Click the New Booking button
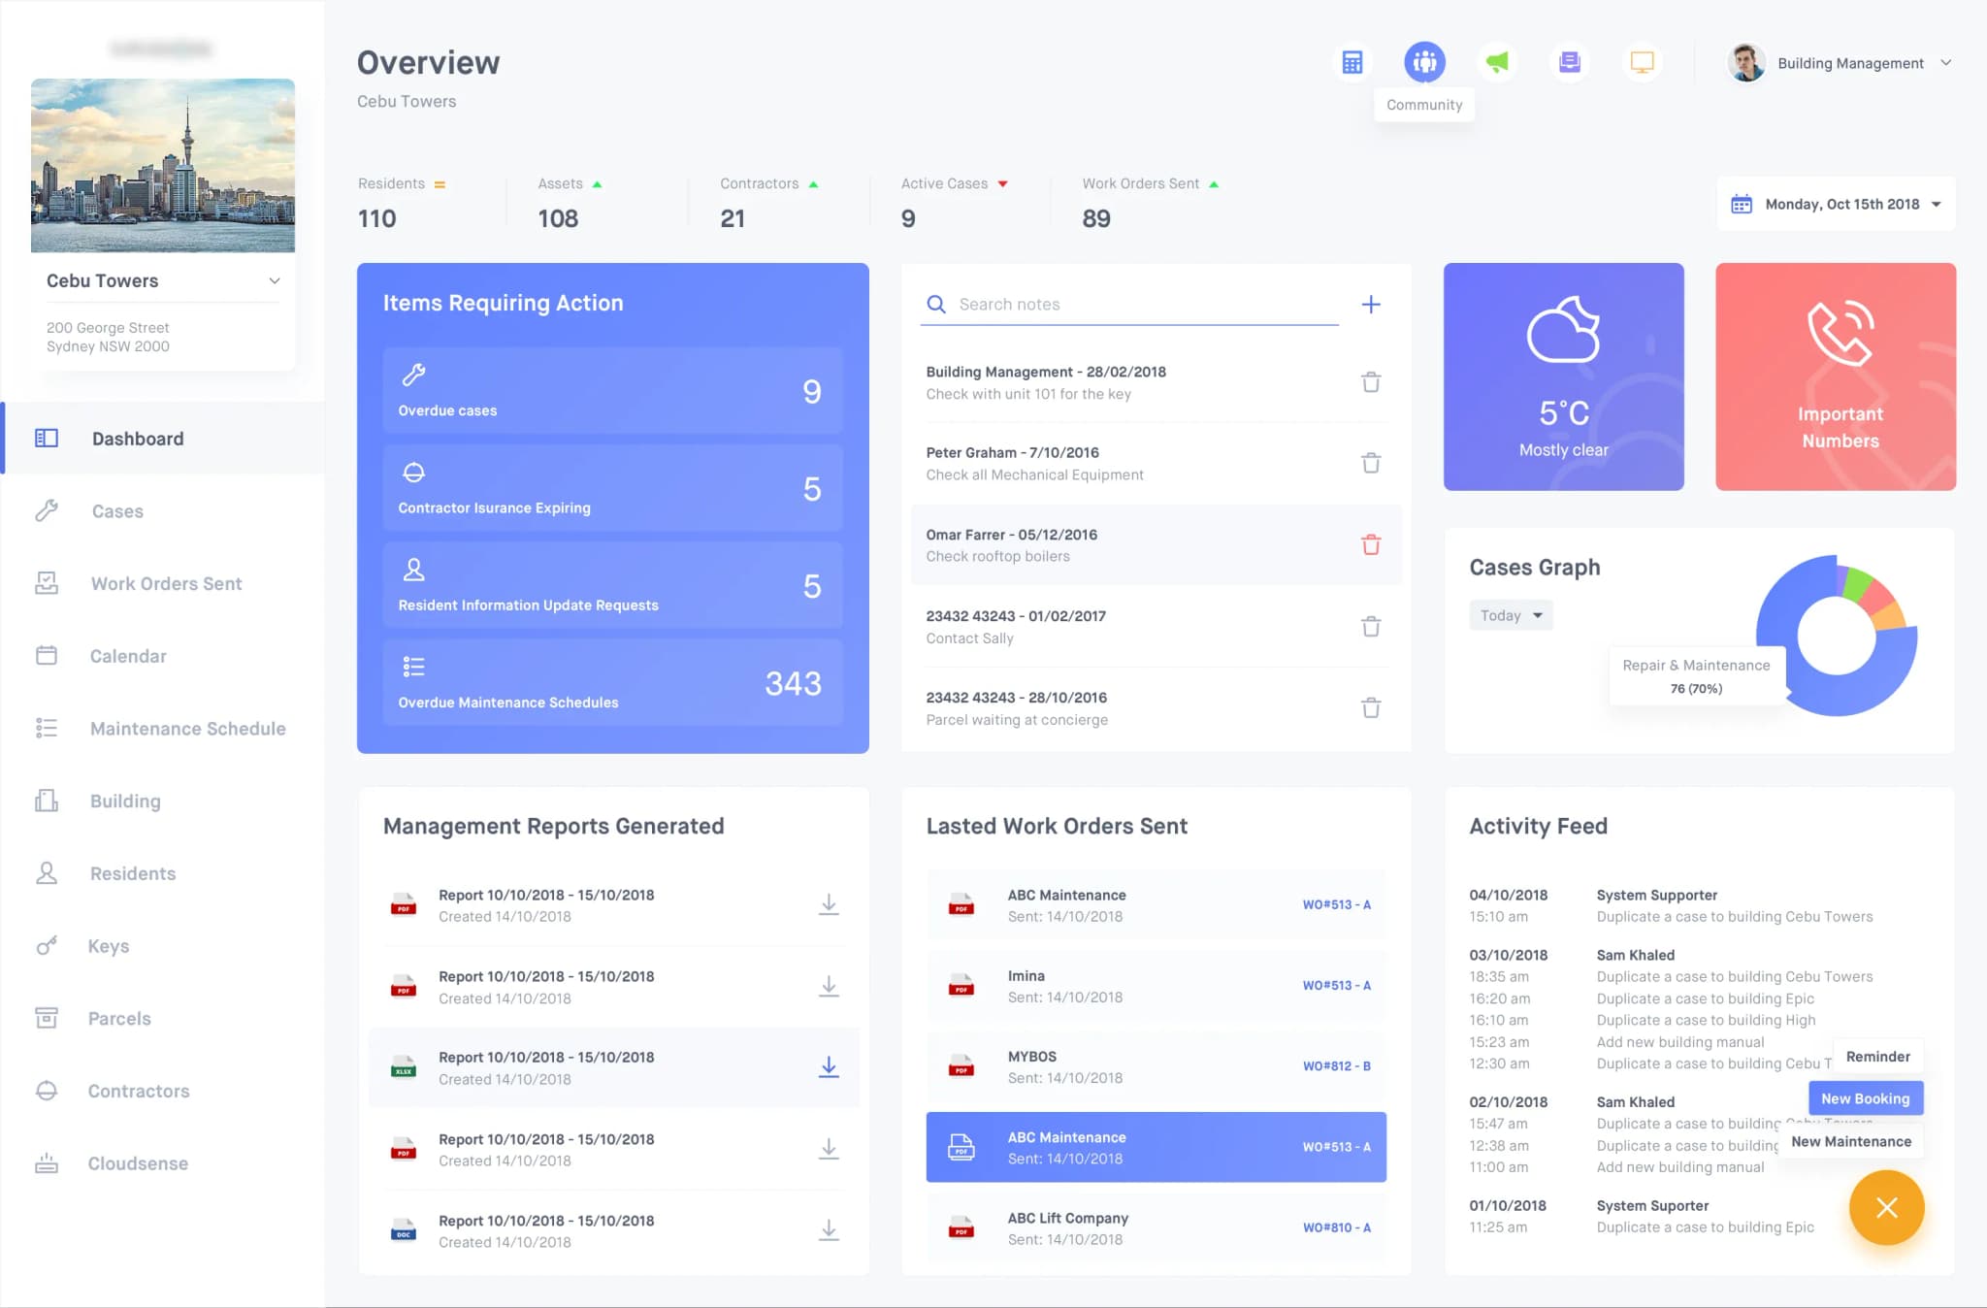Screen dimensions: 1987x1308 coord(1865,1098)
